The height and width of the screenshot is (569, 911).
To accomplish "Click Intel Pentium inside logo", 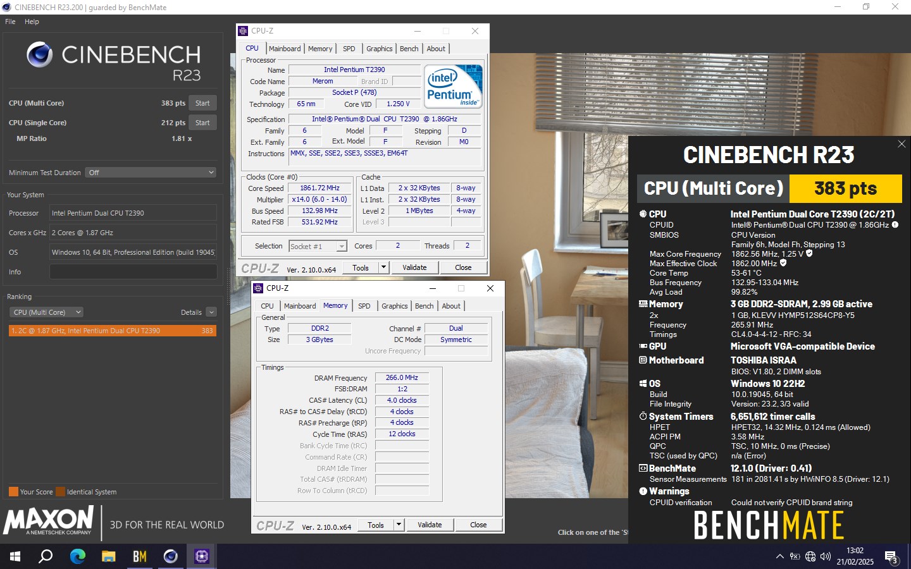I will (x=453, y=86).
